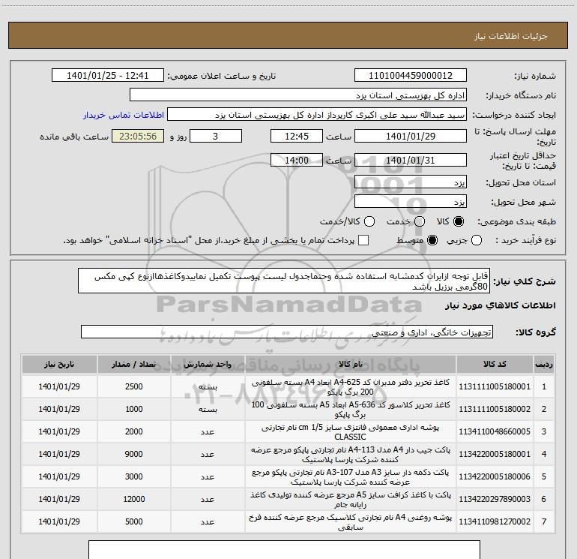This screenshot has height=559, width=577.
Task: Click quantity cell 5000
Action: point(134,521)
